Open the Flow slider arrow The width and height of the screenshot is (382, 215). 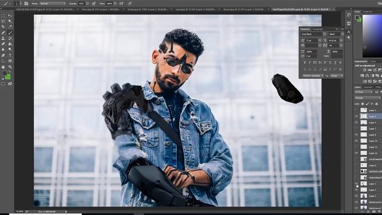pos(115,4)
